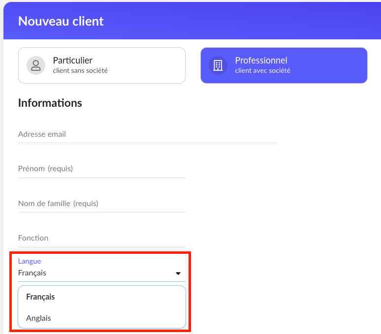The width and height of the screenshot is (381, 334).
Task: Choose Français from the language list
Action: coord(40,297)
